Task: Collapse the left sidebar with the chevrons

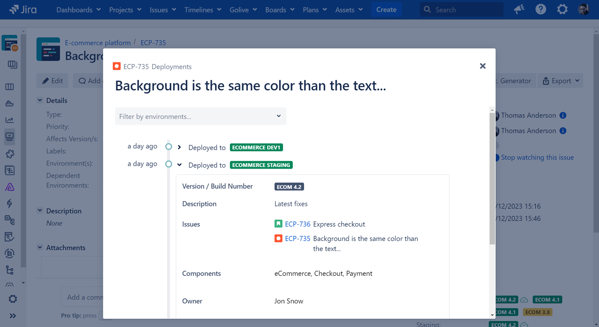Action: (13, 316)
